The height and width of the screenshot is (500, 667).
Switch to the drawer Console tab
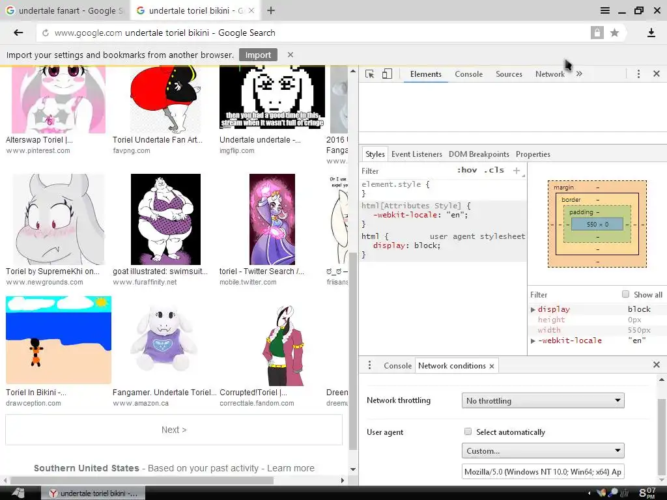(397, 366)
